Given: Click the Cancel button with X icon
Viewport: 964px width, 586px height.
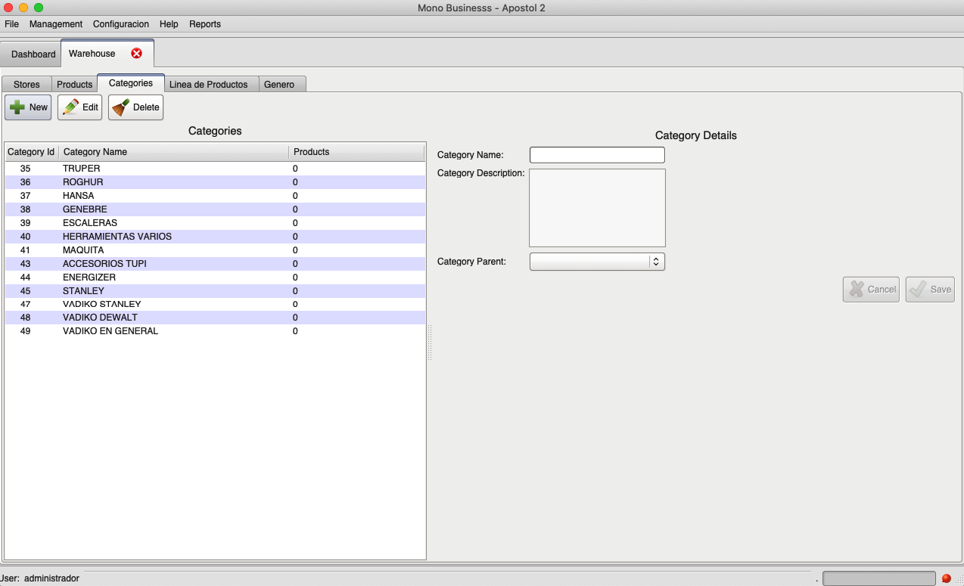Looking at the screenshot, I should coord(872,290).
